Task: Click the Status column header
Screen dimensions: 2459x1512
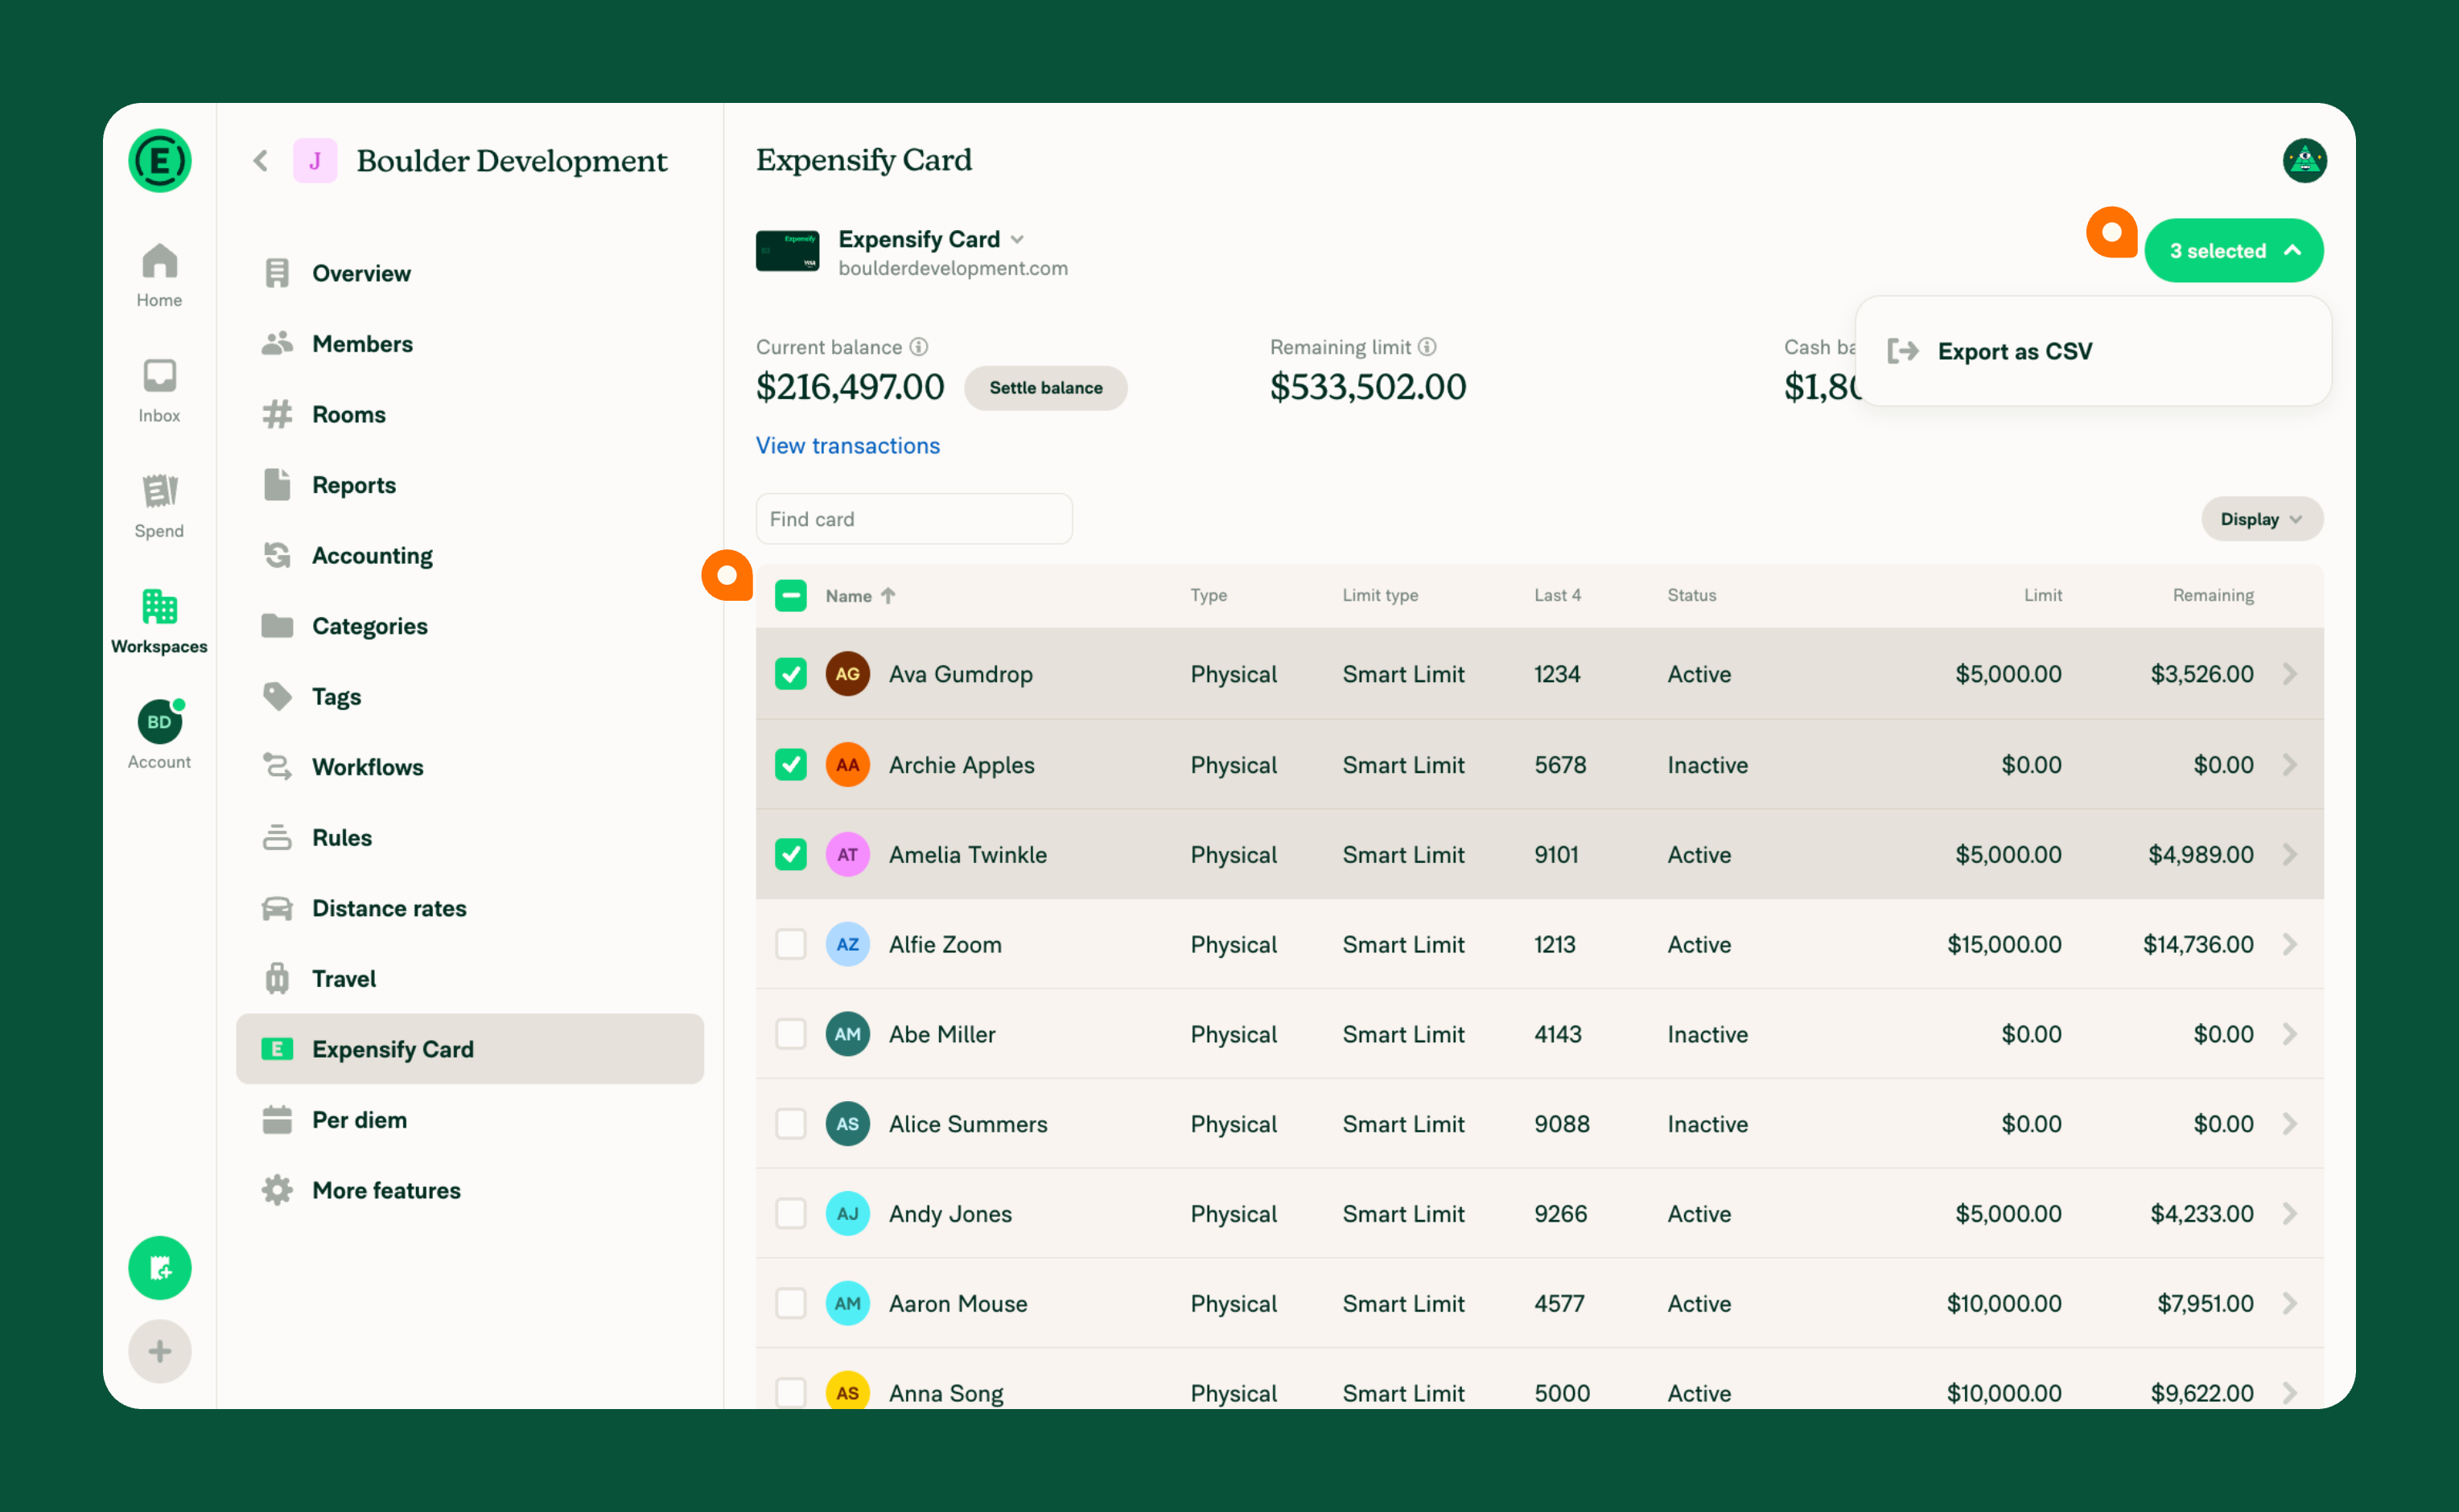Action: [1691, 595]
